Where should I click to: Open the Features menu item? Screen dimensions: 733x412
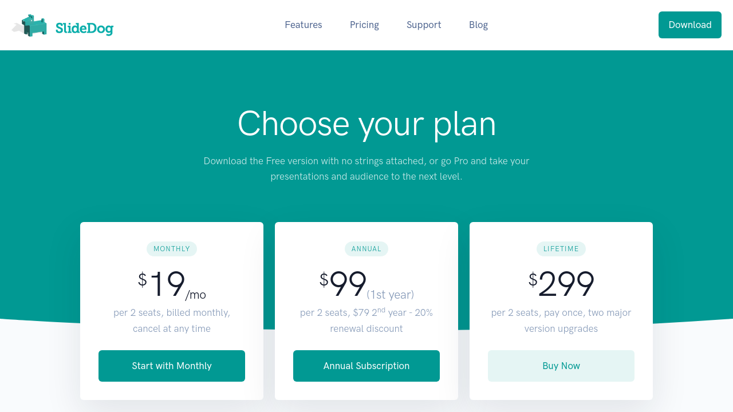pos(304,25)
